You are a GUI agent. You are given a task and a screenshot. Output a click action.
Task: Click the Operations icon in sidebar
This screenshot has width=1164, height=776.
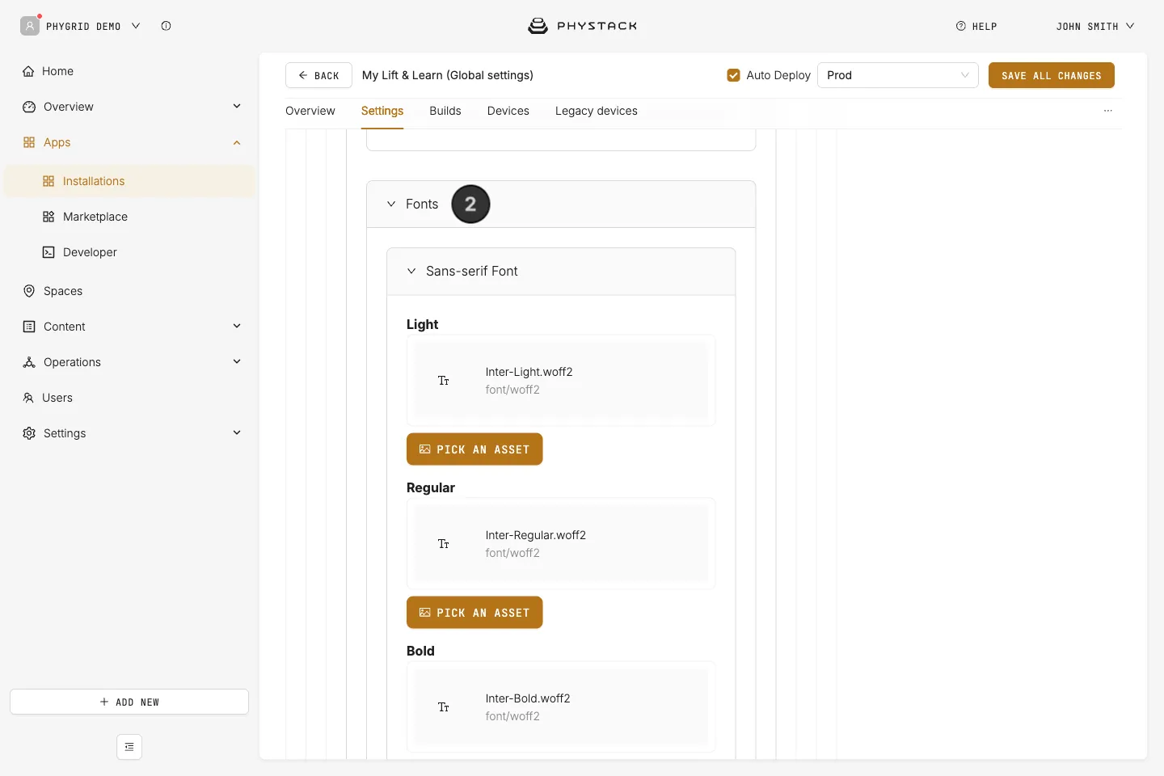(x=29, y=362)
